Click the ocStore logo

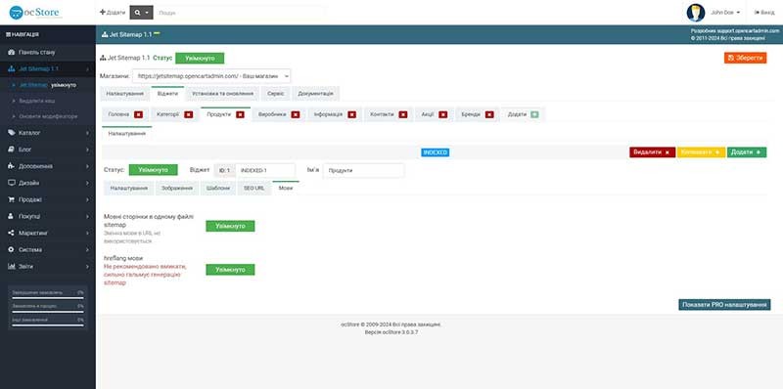pyautogui.click(x=35, y=13)
